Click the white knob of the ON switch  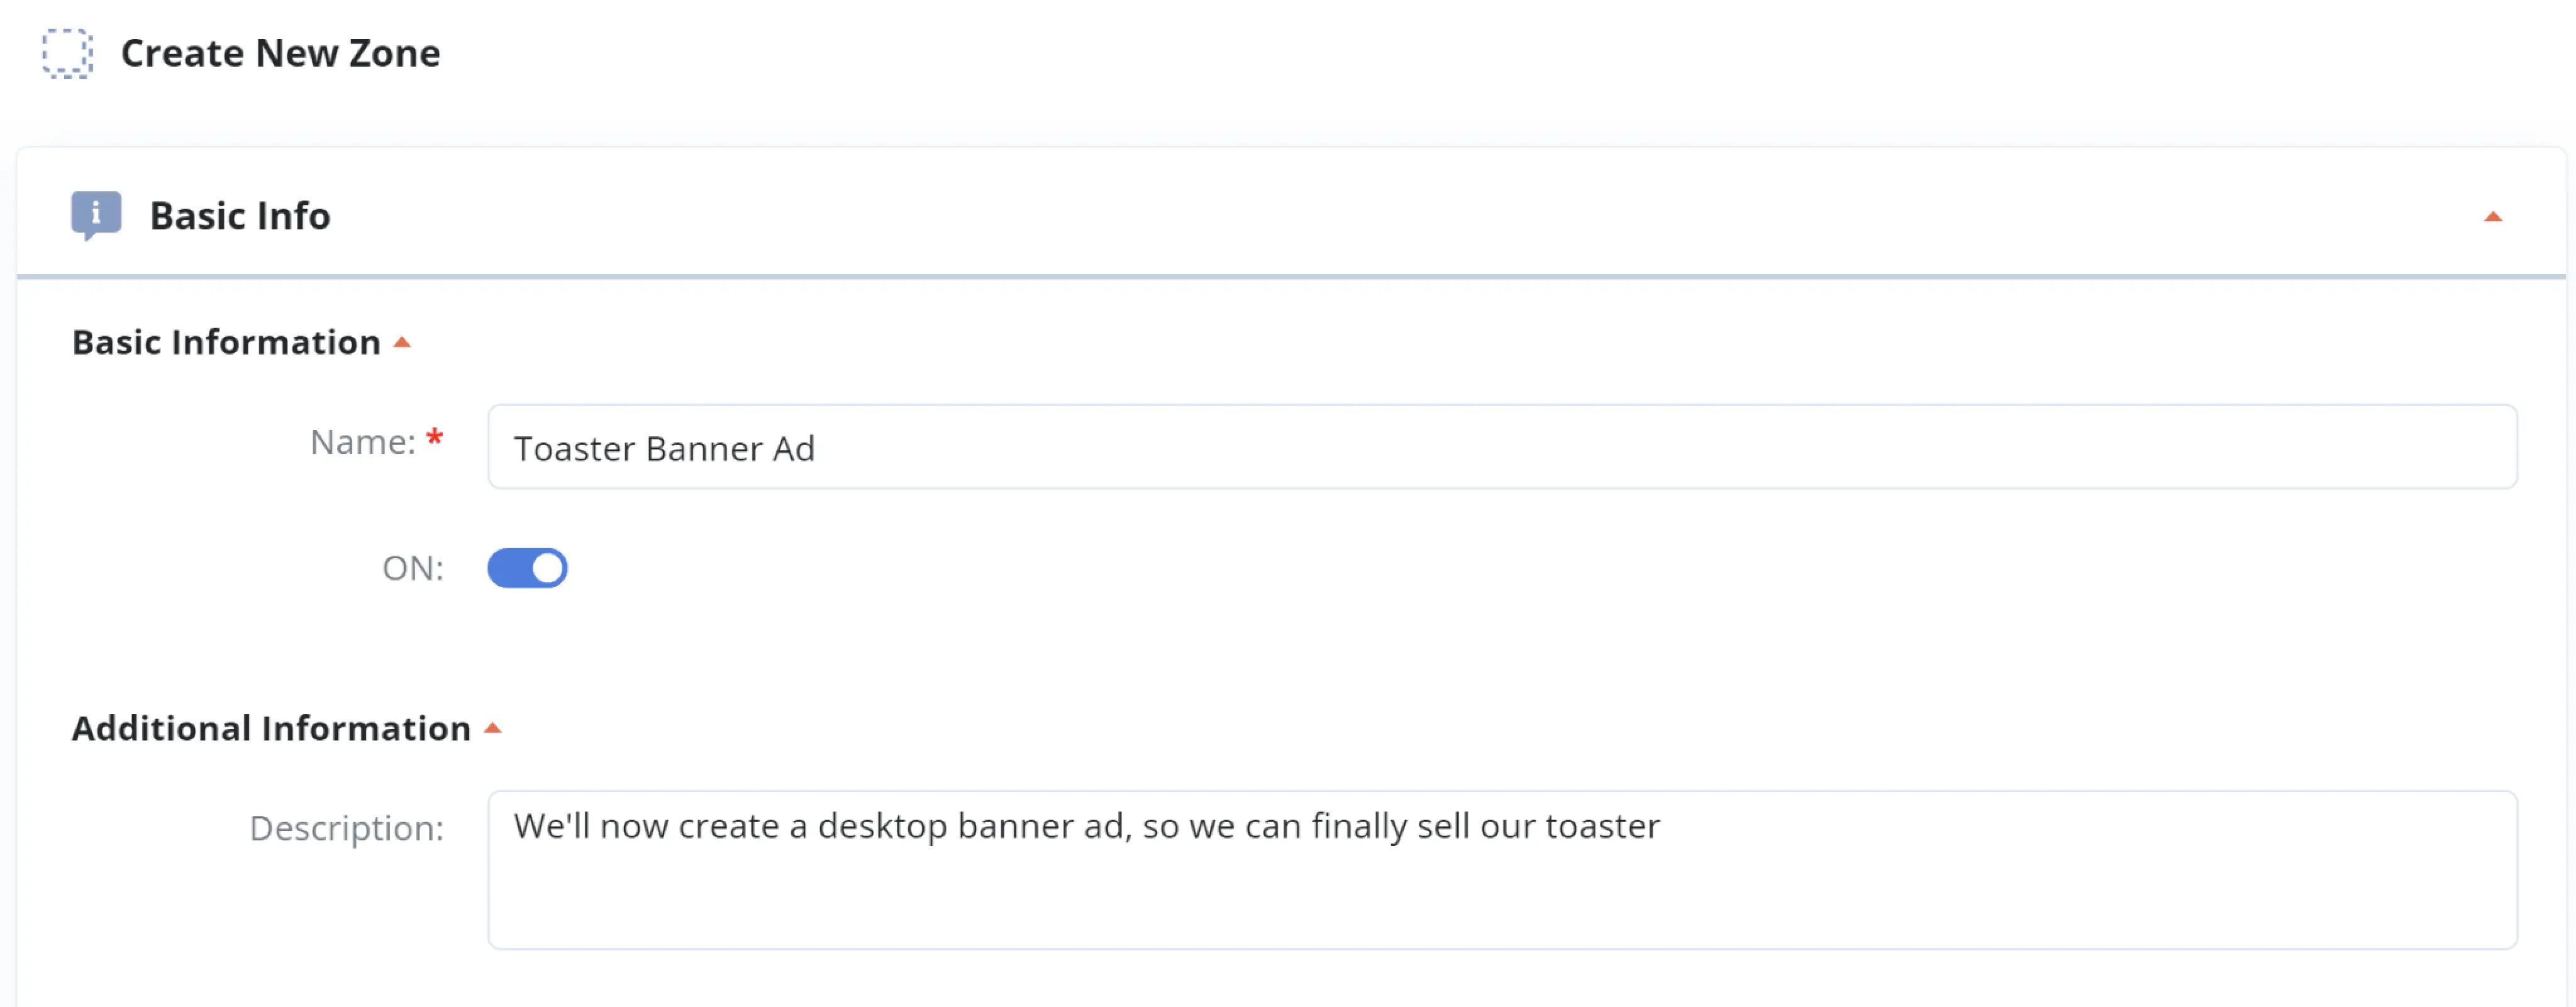click(x=547, y=568)
